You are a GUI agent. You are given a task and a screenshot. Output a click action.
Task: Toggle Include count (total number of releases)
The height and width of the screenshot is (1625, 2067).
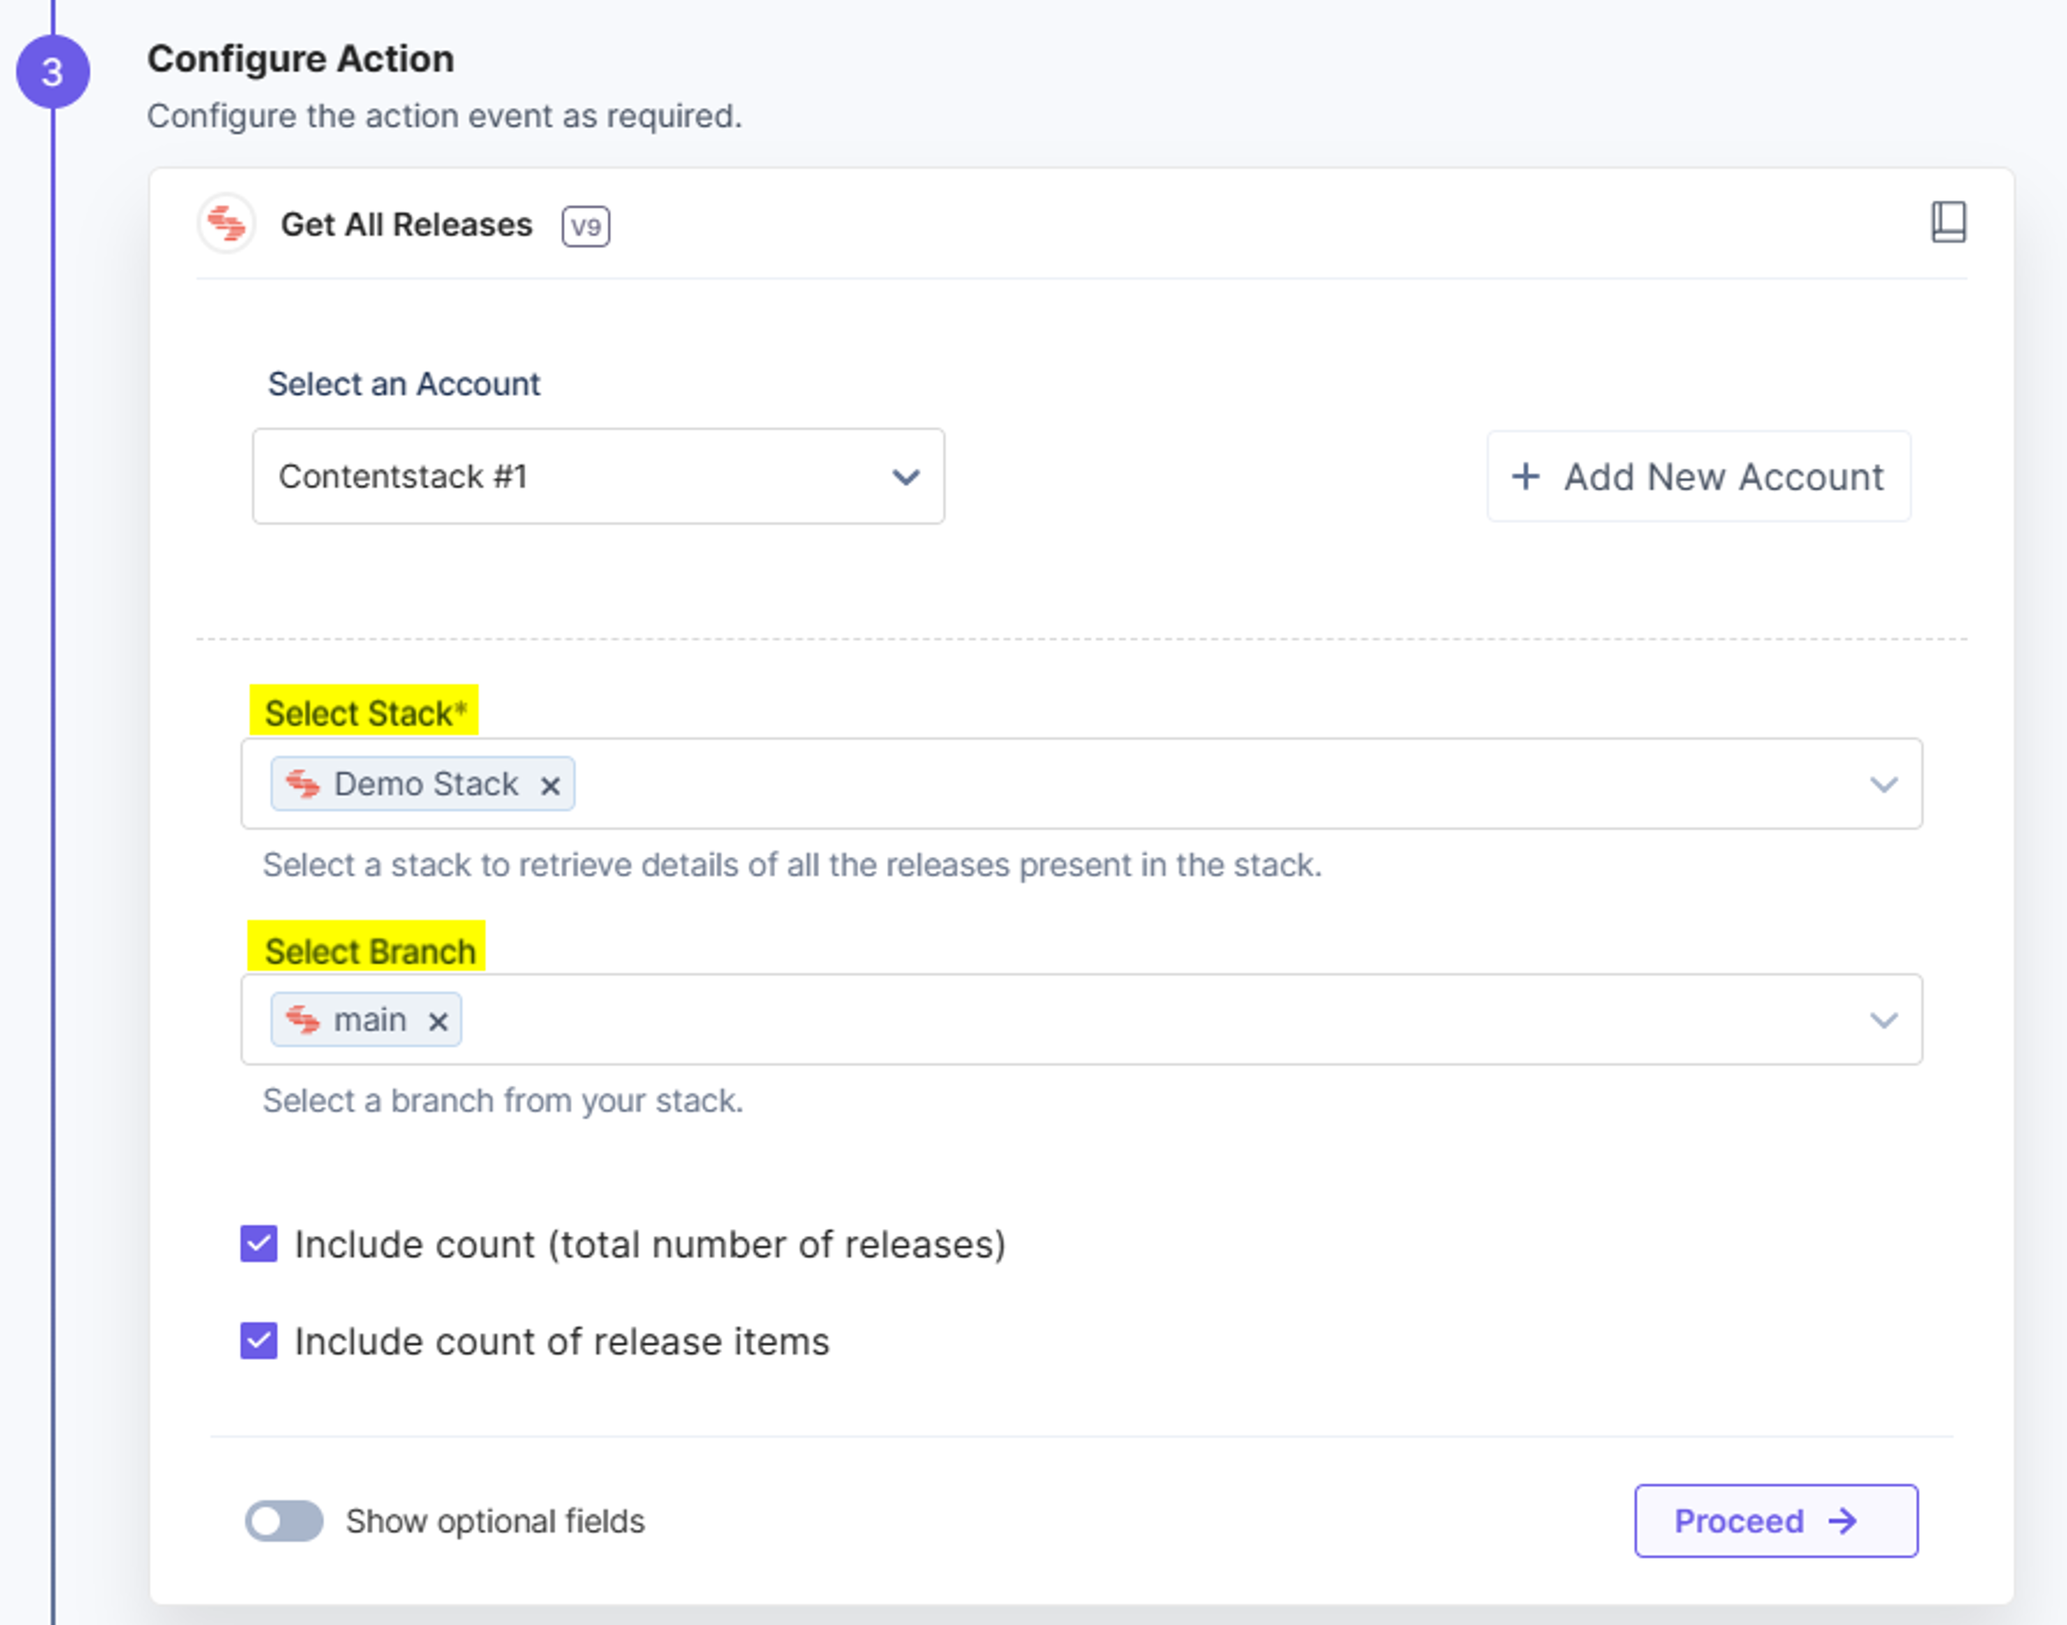click(259, 1243)
